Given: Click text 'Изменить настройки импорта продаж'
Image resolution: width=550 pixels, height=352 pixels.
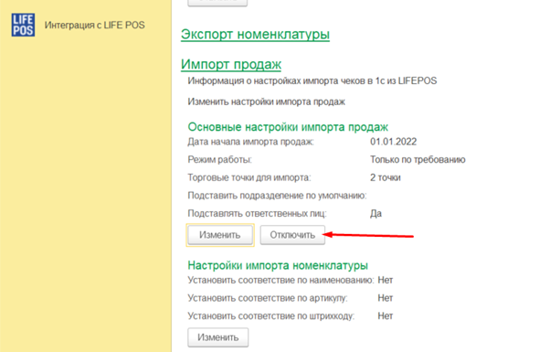Looking at the screenshot, I should coord(266,101).
